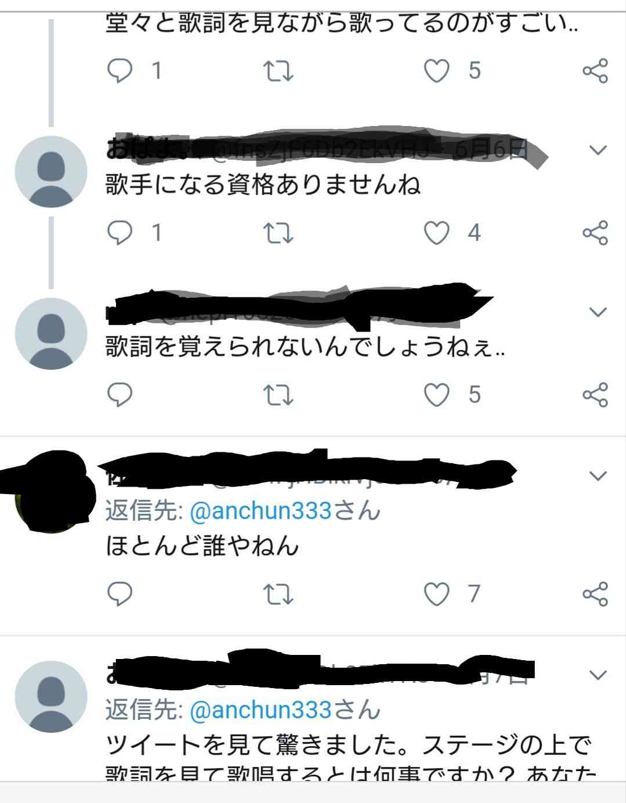The width and height of the screenshot is (626, 803).
Task: View profile avatar of 歌詞を覚えられない commenter
Action: pyautogui.click(x=51, y=334)
